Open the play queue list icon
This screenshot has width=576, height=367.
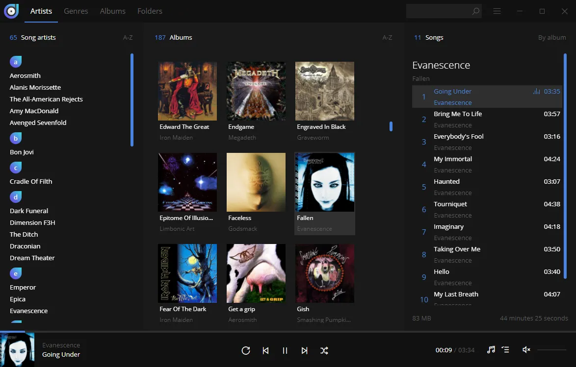pos(505,350)
